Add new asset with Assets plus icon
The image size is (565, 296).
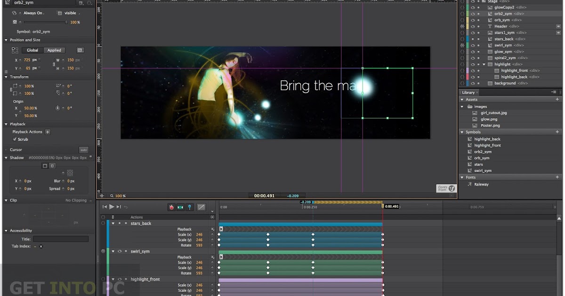click(x=557, y=100)
